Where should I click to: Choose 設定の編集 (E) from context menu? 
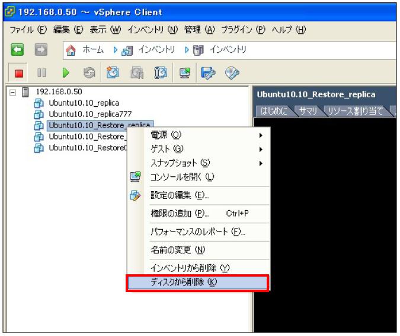(x=199, y=195)
